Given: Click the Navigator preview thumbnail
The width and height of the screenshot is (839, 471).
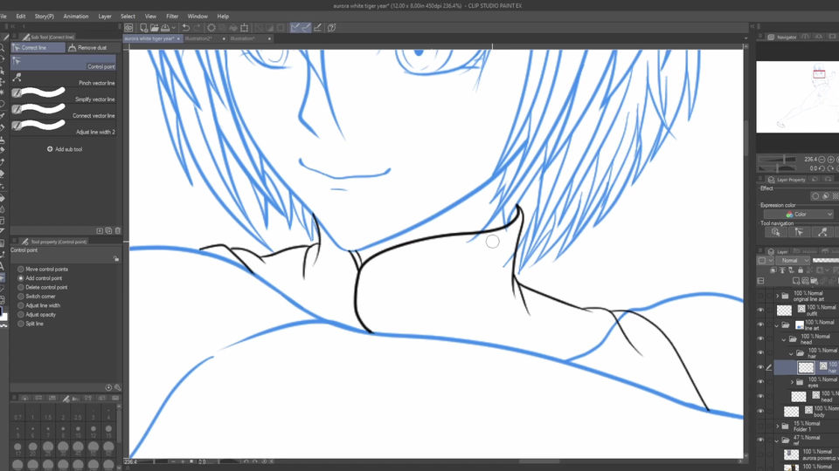Looking at the screenshot, I should (x=797, y=97).
